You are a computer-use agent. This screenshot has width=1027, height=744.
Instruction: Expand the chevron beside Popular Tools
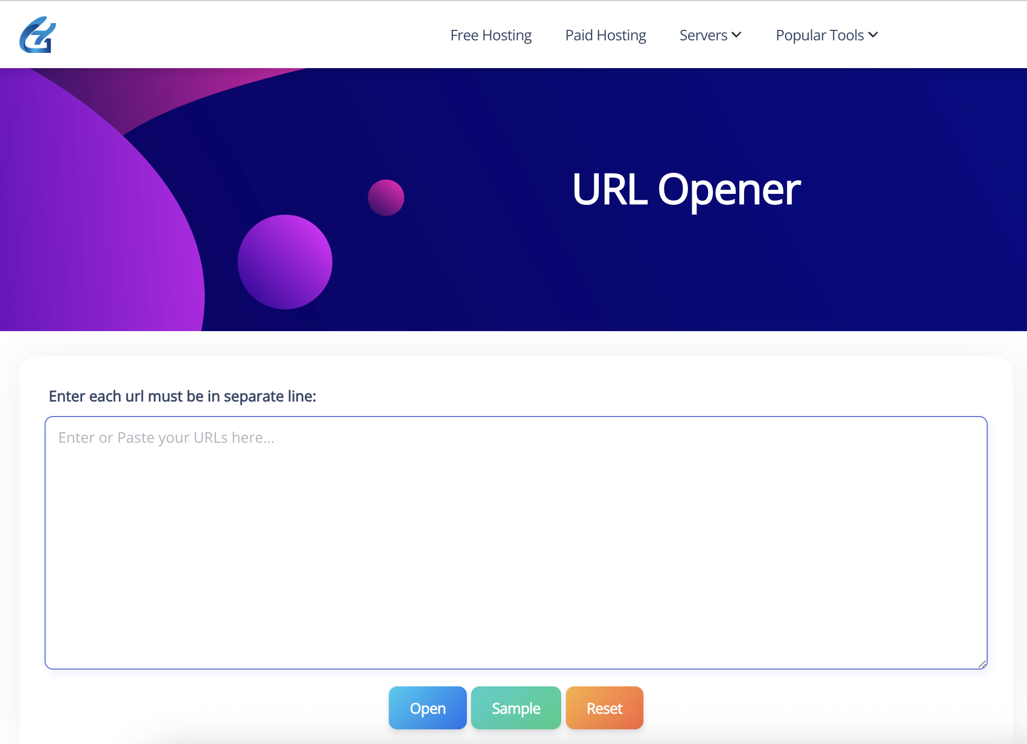point(873,35)
